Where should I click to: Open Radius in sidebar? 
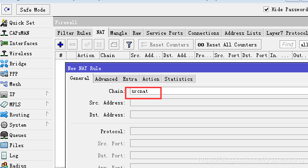[13, 165]
